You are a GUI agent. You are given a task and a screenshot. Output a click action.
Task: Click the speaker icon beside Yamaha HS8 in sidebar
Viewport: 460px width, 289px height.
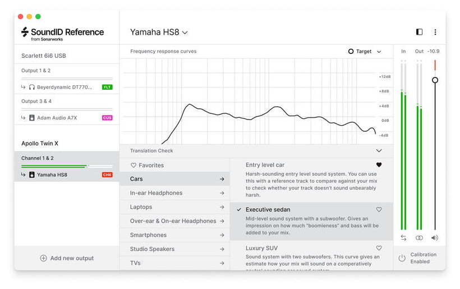[x=31, y=175]
